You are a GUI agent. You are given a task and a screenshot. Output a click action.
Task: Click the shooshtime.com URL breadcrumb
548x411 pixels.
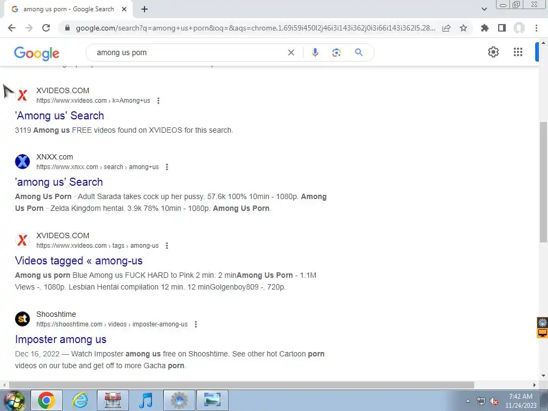[x=112, y=324]
